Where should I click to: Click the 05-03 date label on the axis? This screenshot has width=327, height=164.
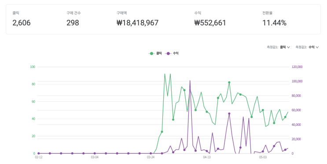[263, 157]
